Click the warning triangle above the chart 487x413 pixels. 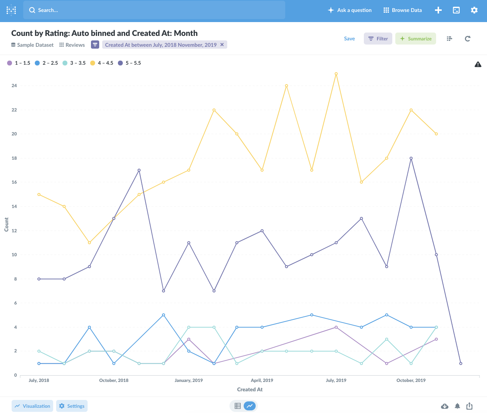(x=478, y=64)
